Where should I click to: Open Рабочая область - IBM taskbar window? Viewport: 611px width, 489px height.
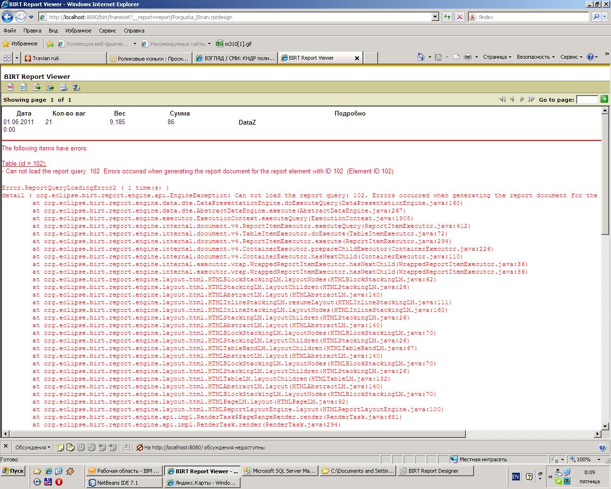pyautogui.click(x=125, y=471)
